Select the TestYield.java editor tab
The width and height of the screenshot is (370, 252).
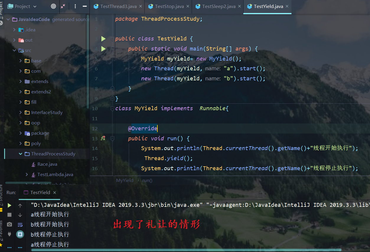(x=268, y=6)
